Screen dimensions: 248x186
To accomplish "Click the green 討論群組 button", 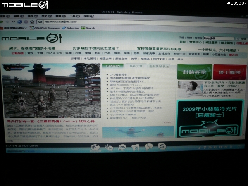I will [x=195, y=72].
